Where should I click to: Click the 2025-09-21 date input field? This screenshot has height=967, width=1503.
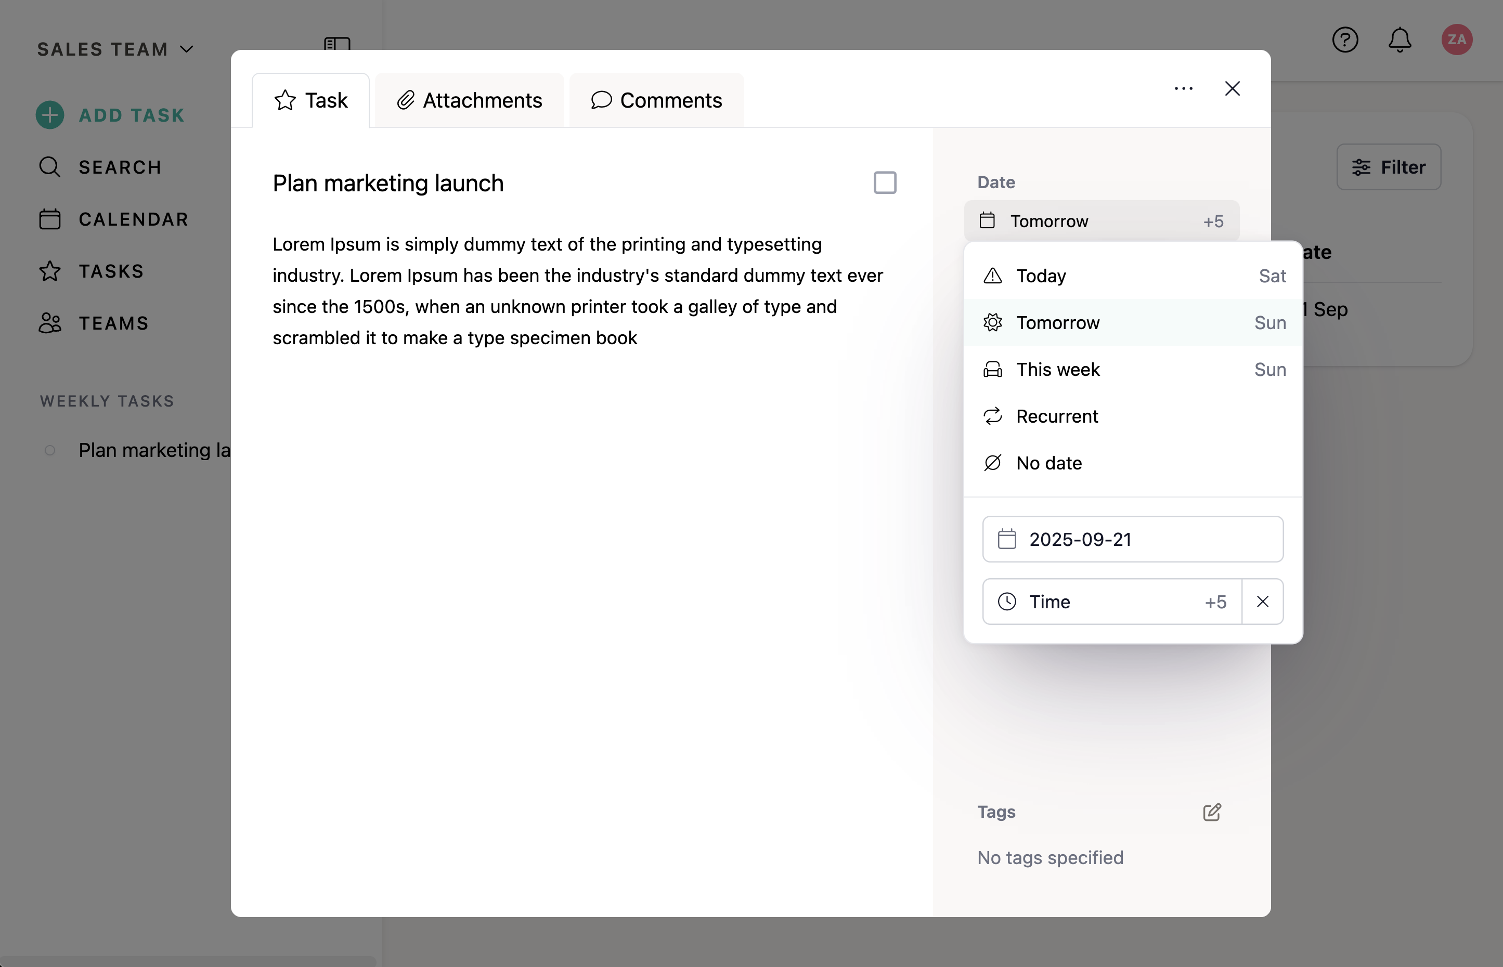tap(1132, 539)
